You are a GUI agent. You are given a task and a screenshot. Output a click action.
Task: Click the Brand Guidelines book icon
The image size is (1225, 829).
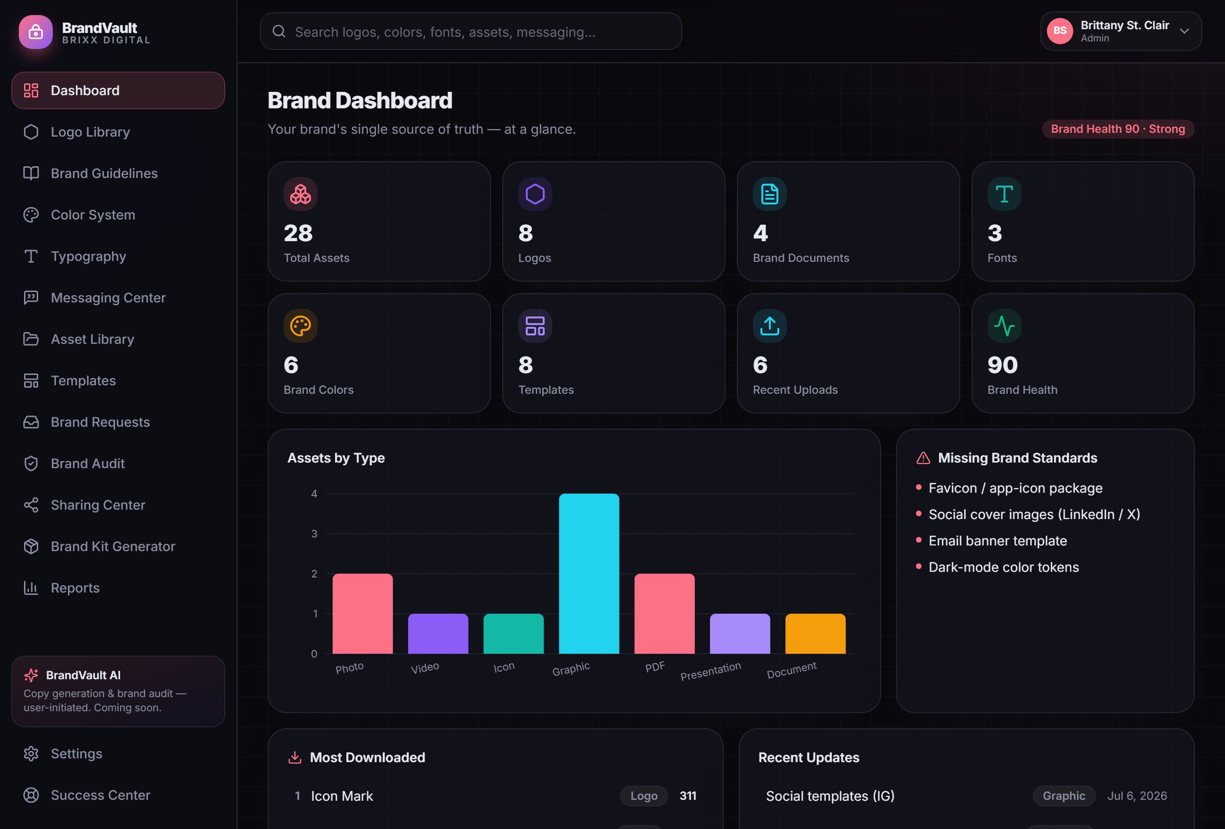tap(31, 173)
